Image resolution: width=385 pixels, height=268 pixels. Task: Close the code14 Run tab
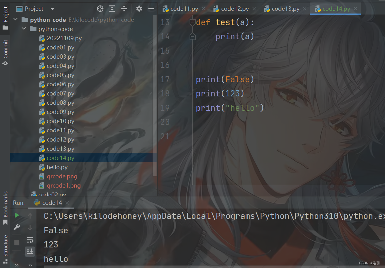[x=67, y=203]
